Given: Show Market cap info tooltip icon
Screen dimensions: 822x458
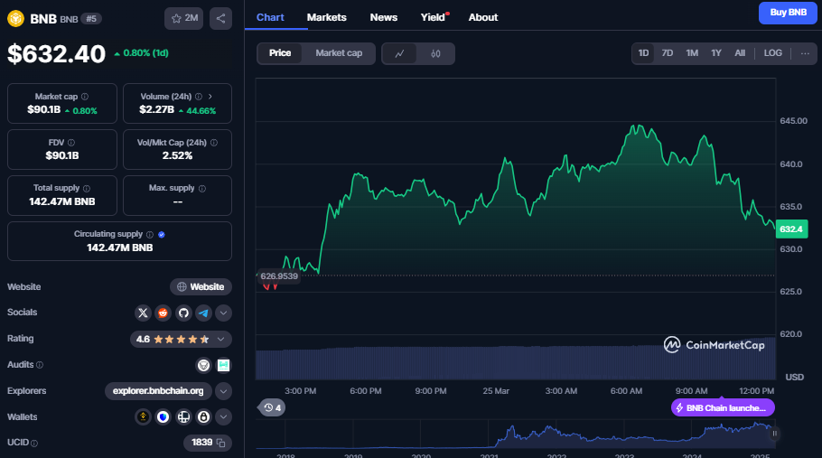Looking at the screenshot, I should point(85,97).
